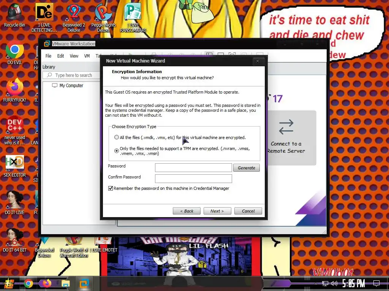Open the Edit menu in VMware
Viewport: 389px width, 291px height.
(60, 56)
